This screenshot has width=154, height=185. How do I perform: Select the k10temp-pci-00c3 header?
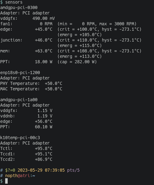20,138
